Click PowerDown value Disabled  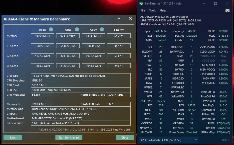tap(192, 132)
